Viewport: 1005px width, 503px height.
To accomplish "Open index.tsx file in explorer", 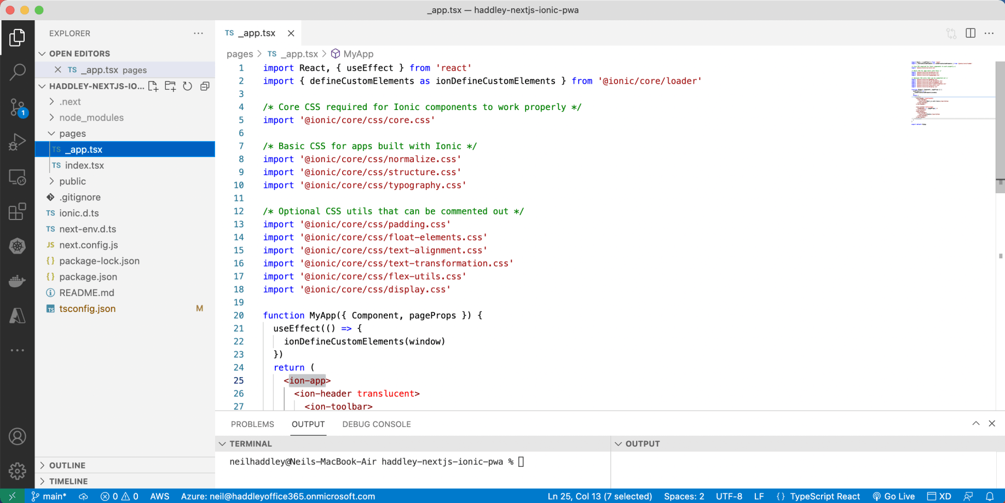I will (84, 165).
